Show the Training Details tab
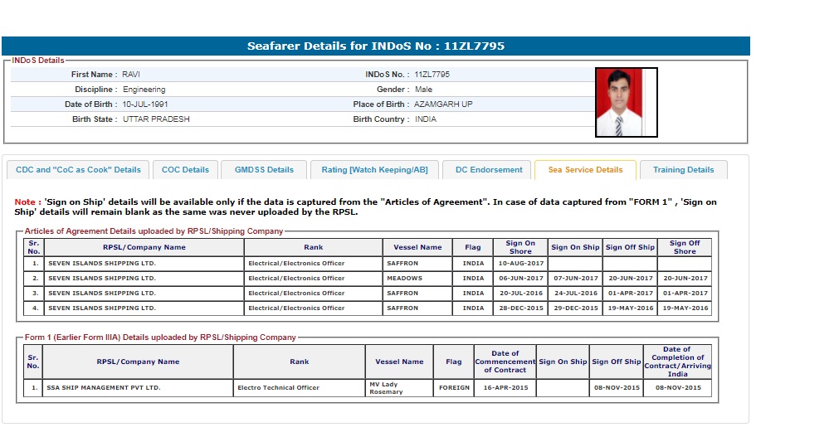 tap(683, 170)
